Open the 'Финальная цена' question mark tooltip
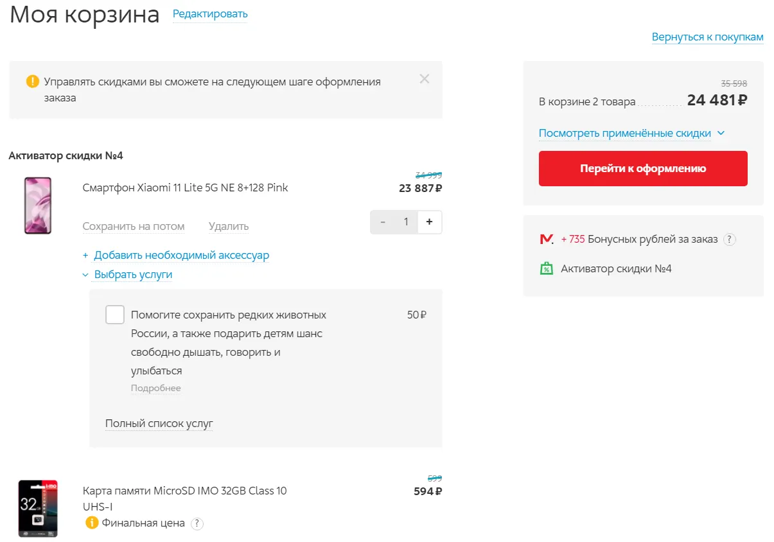Image resolution: width=774 pixels, height=542 pixels. point(197,523)
